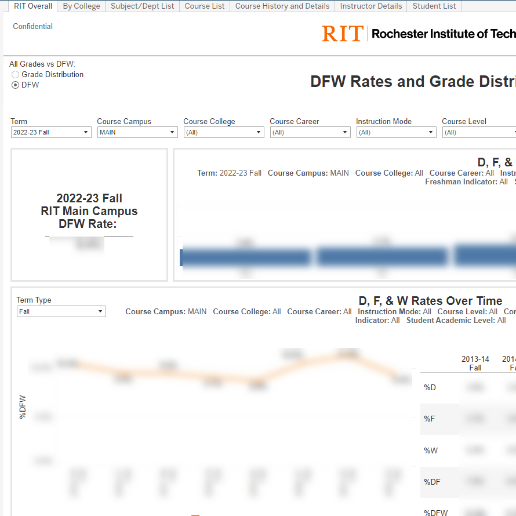
Task: Open the Term dropdown showing 2022-23 Fall
Action: (51, 132)
